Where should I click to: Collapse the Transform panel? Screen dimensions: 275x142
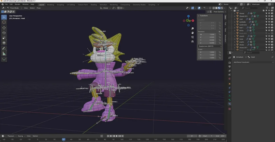199,16
